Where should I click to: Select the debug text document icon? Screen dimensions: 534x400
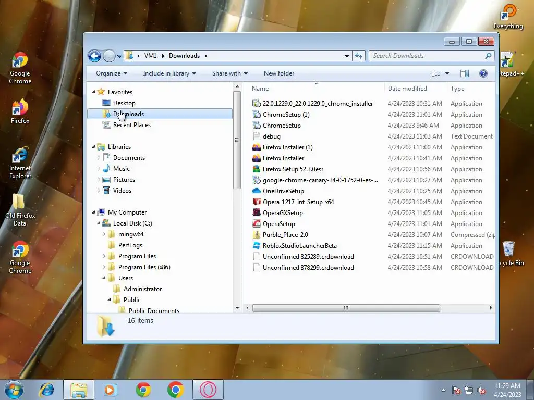point(257,136)
